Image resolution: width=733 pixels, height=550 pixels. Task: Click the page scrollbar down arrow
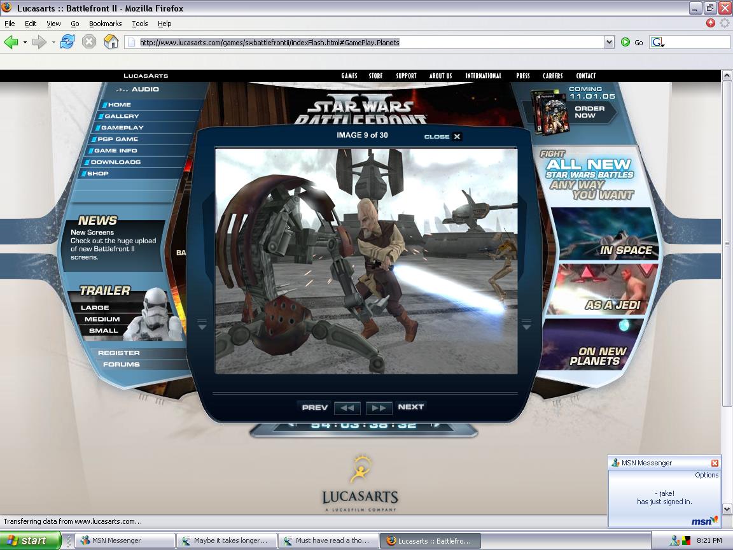[x=727, y=509]
